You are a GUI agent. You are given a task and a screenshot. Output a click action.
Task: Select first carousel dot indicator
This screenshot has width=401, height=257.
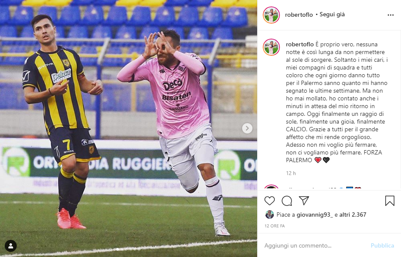[118, 249]
